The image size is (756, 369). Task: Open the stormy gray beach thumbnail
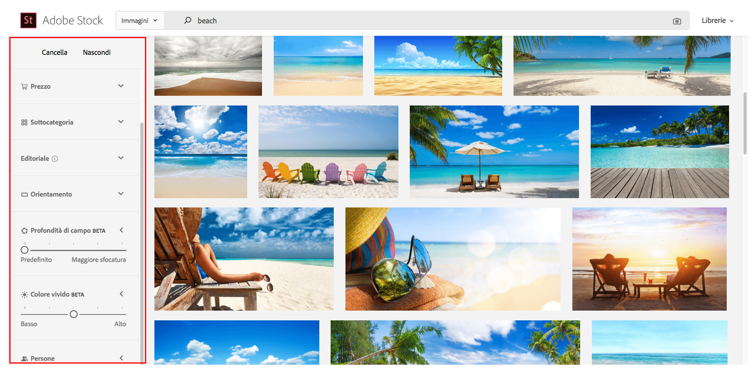point(208,66)
